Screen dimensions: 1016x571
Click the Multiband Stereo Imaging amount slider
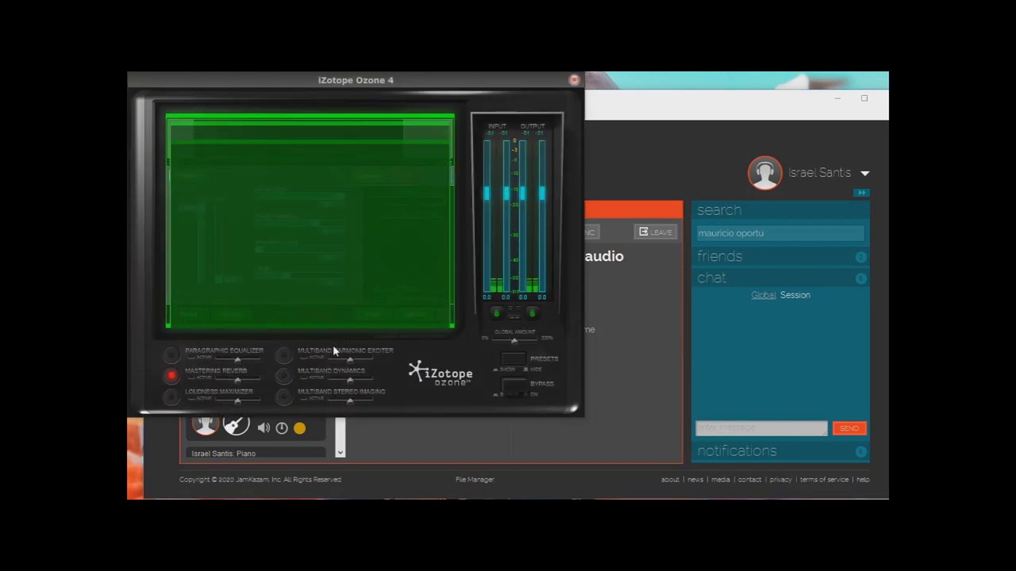point(350,400)
